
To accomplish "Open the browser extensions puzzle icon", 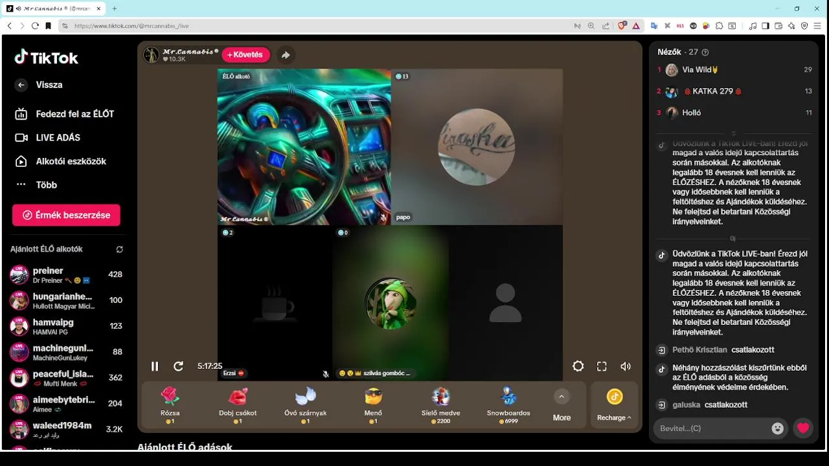I will (719, 26).
